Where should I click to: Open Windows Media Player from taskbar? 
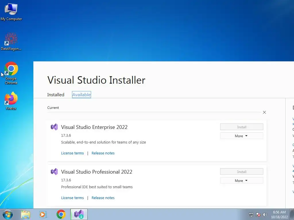pyautogui.click(x=43, y=215)
